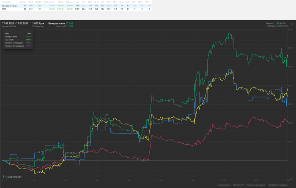Click tooltip row 'Рука 1,800'
This screenshot has height=188, width=296.
coord(18,33)
